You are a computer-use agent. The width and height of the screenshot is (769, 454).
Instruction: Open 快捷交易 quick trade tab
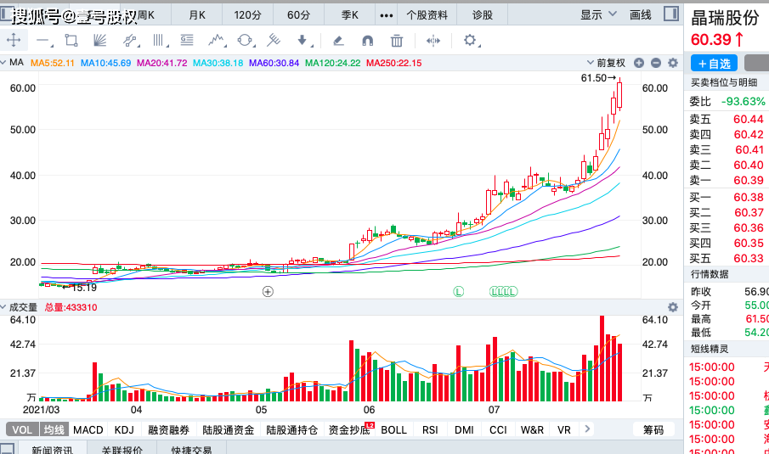[192, 449]
